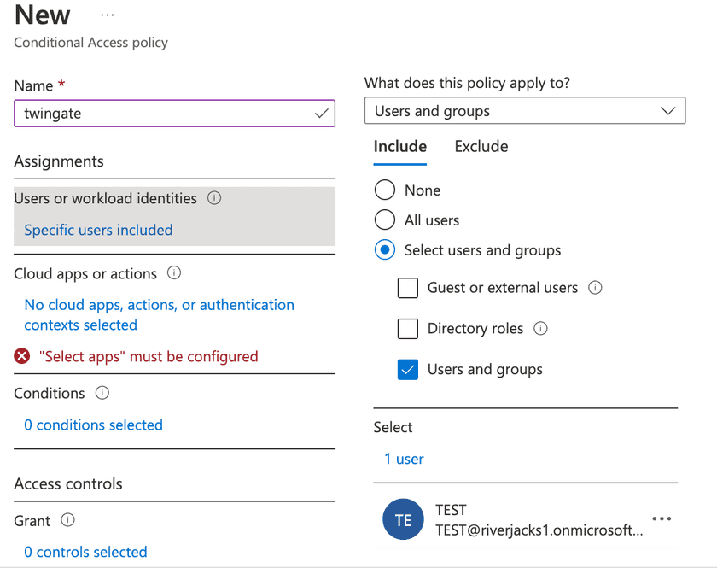Click info icon beside Users or workload identities
Screen dimensions: 717x568
(214, 198)
